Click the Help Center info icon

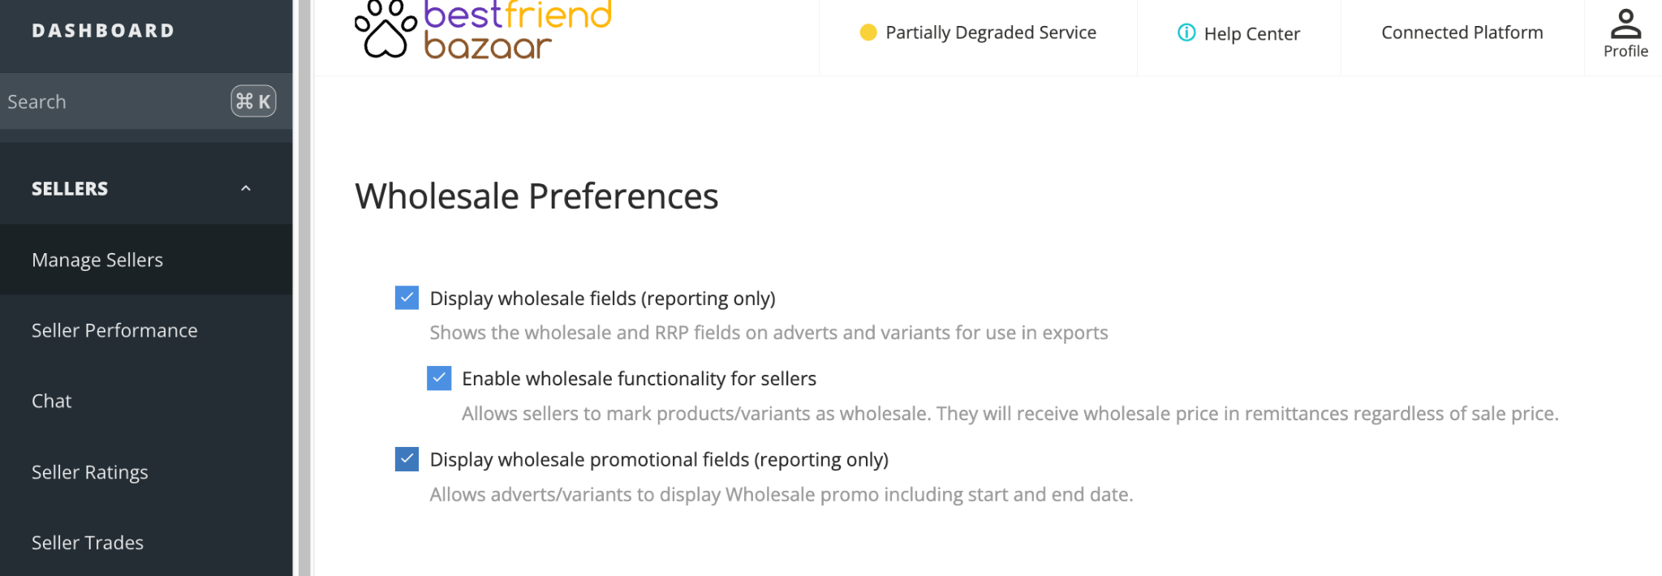(1186, 32)
